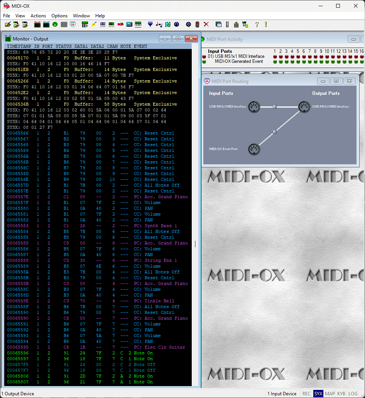Open the green MIDI port activity icon
The height and width of the screenshot is (398, 365).
coord(55,25)
